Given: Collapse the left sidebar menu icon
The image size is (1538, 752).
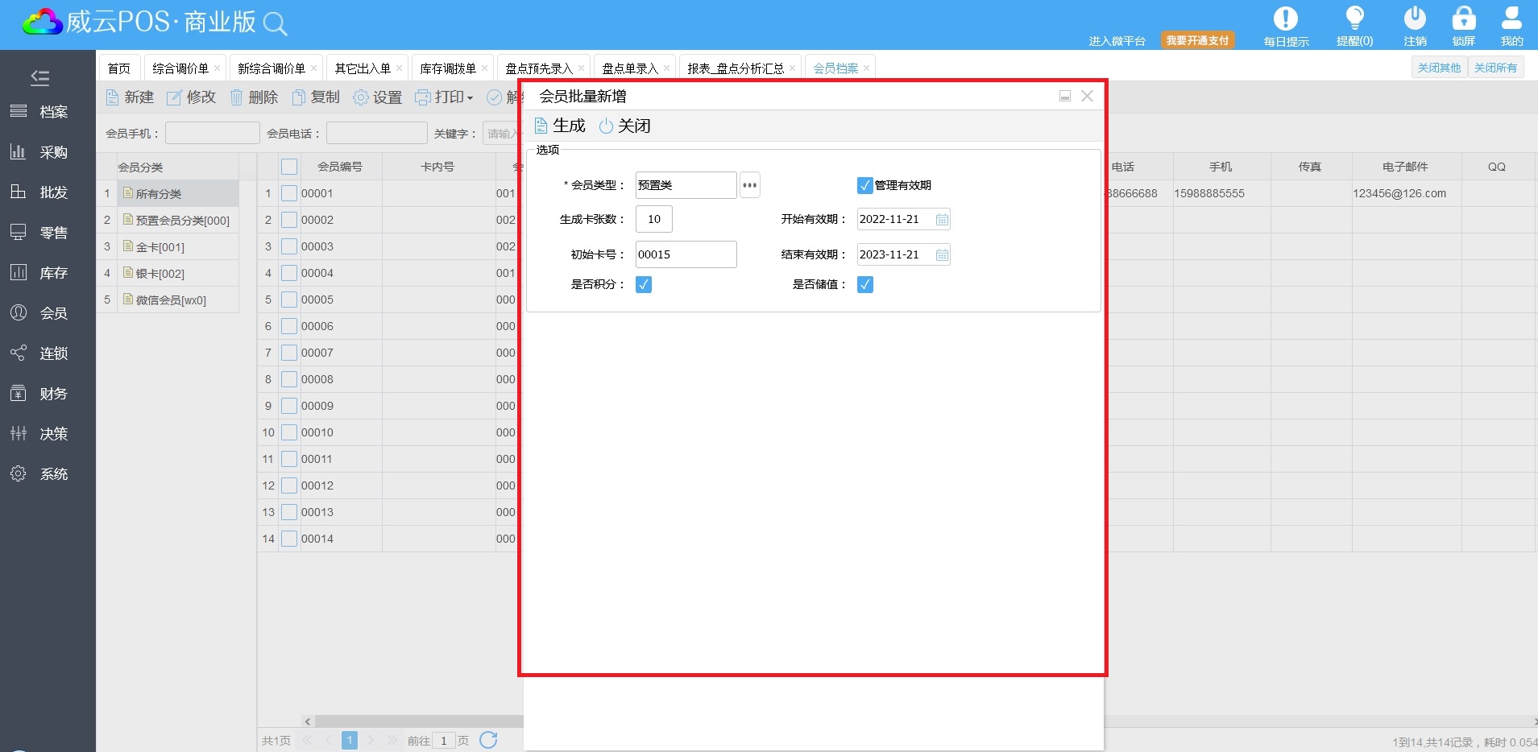Looking at the screenshot, I should pyautogui.click(x=39, y=77).
